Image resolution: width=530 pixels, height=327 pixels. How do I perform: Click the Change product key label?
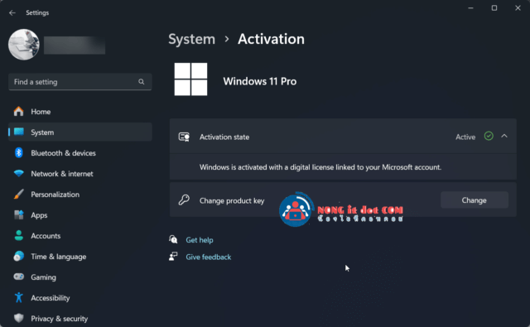232,200
